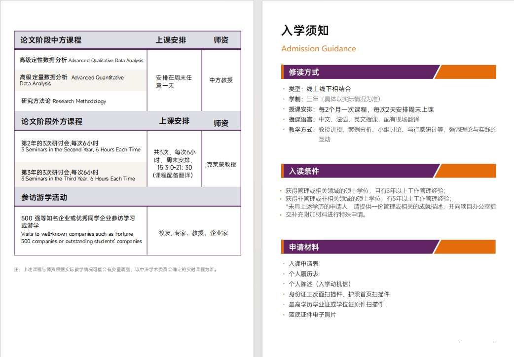Select the 'Visits to well-known companies' English text

[x=81, y=238]
